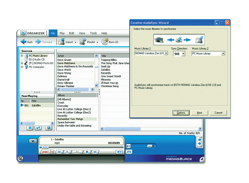Select the [D:] Audio CD source
Image resolution: width=249 pixels, height=183 pixels.
(x=37, y=59)
